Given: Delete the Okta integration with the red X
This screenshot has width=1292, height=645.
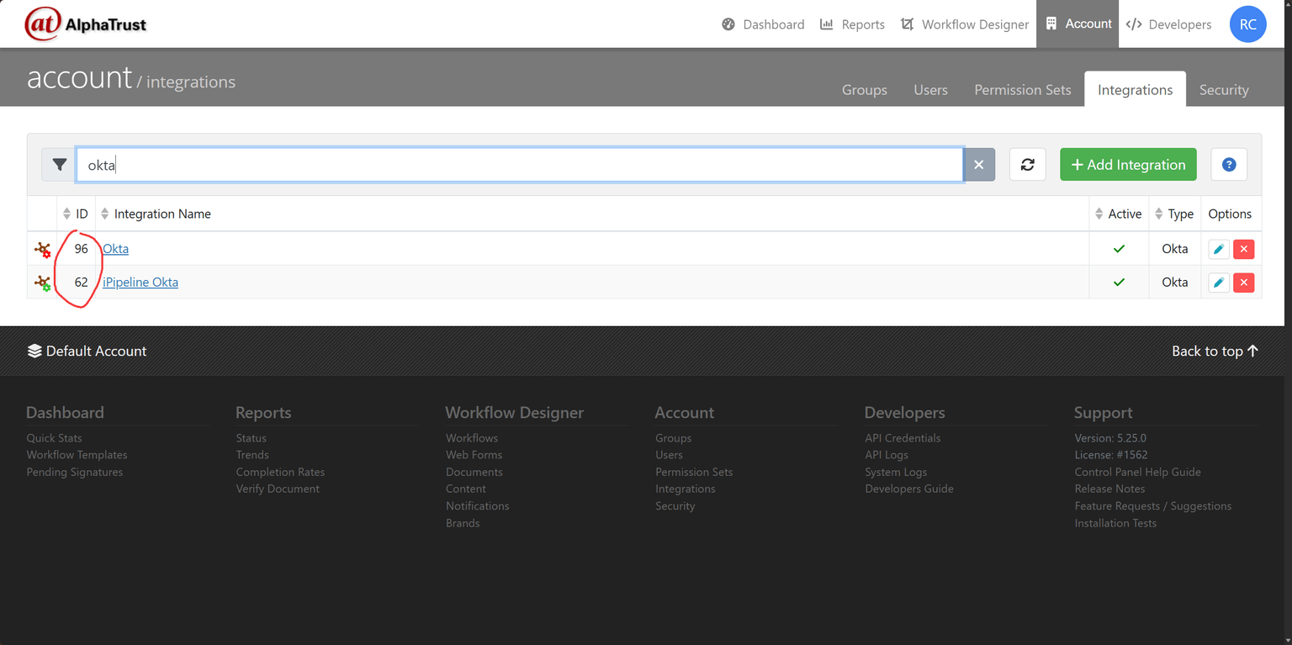Looking at the screenshot, I should pyautogui.click(x=1243, y=249).
